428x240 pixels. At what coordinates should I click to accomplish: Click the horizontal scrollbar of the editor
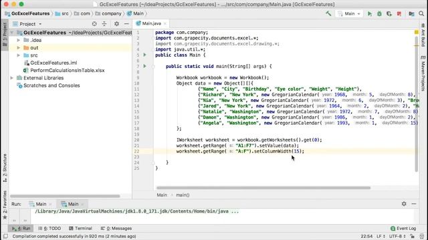(x=263, y=188)
